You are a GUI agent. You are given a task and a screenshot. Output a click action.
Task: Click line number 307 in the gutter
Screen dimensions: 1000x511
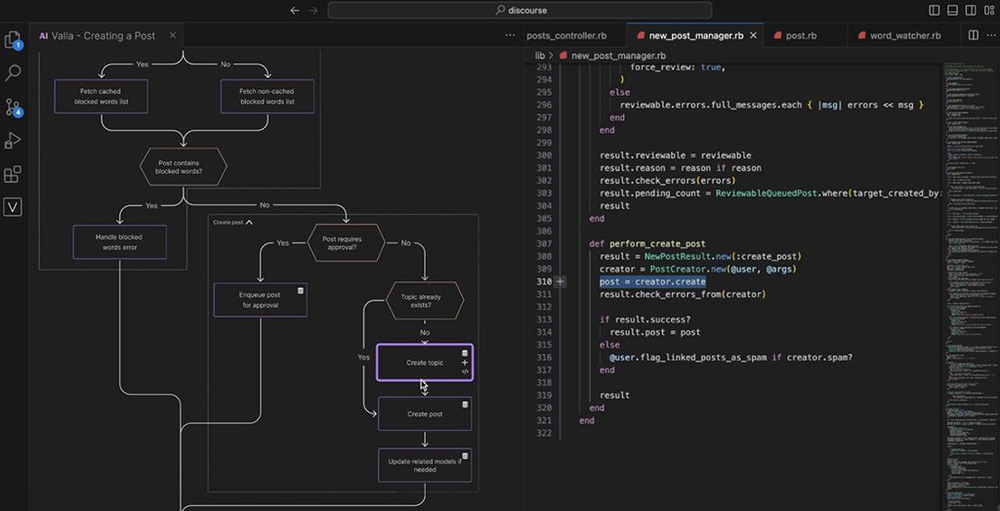(x=543, y=243)
